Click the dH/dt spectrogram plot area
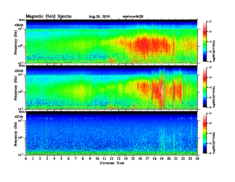235x182 pixels. click(112, 41)
